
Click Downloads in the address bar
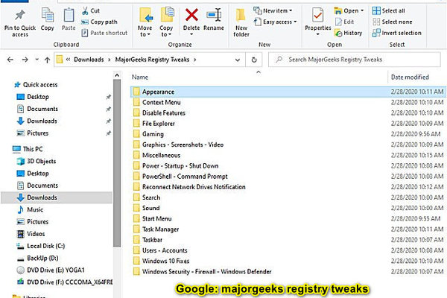(89, 60)
